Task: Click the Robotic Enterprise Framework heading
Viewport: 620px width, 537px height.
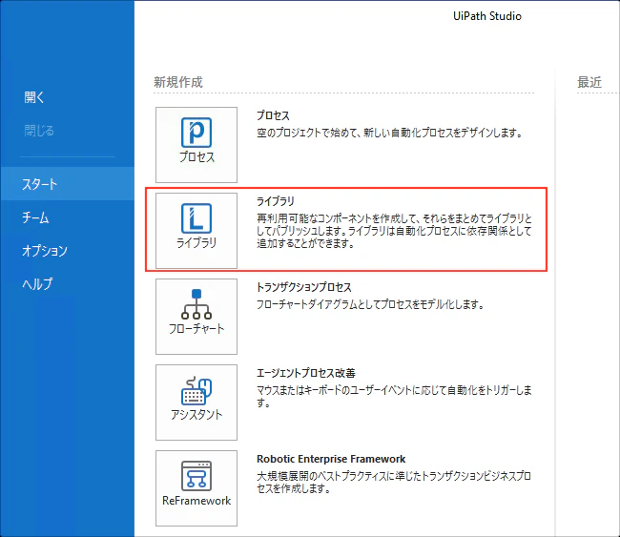Action: [x=331, y=459]
